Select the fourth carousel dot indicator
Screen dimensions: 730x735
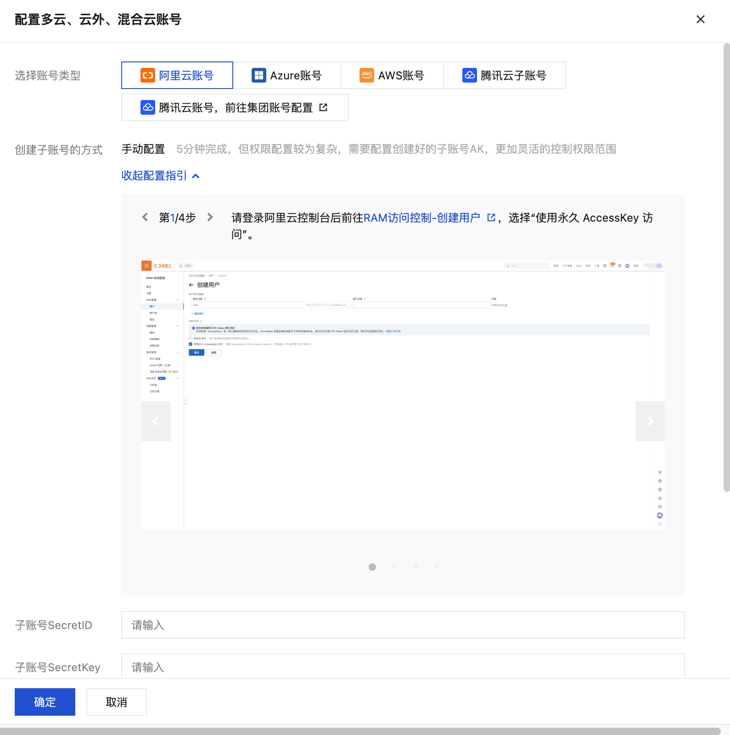coord(437,566)
